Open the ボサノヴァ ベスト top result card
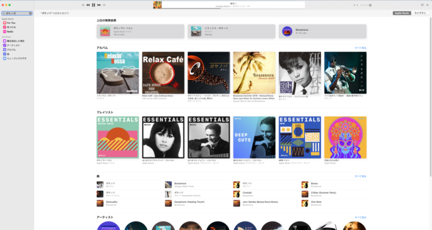The height and width of the screenshot is (230, 432). 141,31
